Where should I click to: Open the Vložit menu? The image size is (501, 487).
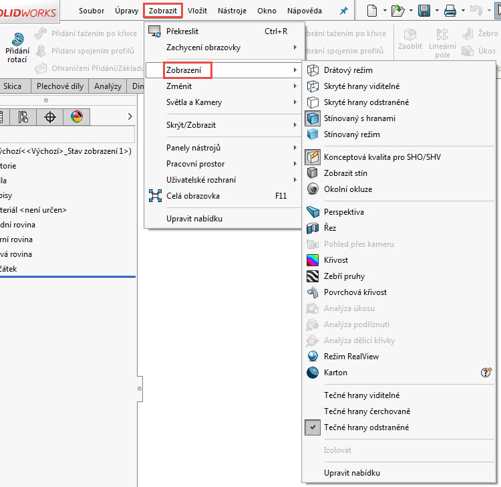(x=197, y=11)
